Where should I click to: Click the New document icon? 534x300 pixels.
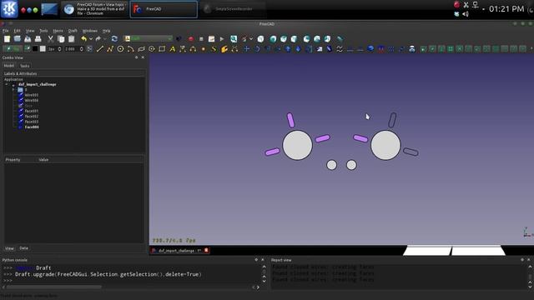(7, 39)
